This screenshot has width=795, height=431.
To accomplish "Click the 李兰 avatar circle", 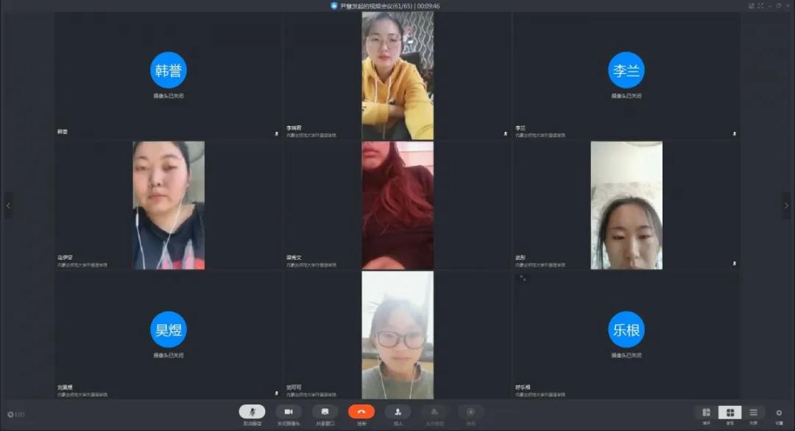I will point(626,71).
